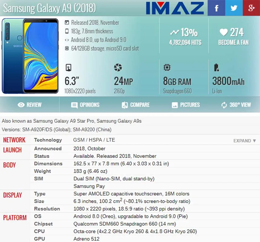Share via the Google Plus icon
The height and width of the screenshot is (242, 260).
pyautogui.click(x=251, y=8)
